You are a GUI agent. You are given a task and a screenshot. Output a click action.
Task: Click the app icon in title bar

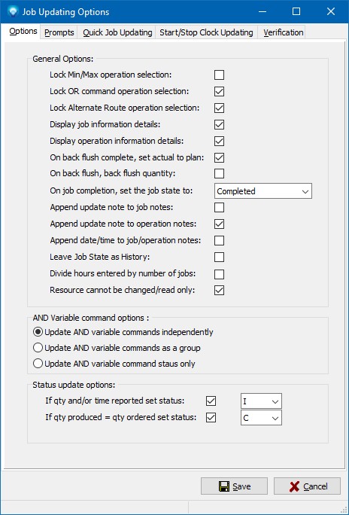13,11
